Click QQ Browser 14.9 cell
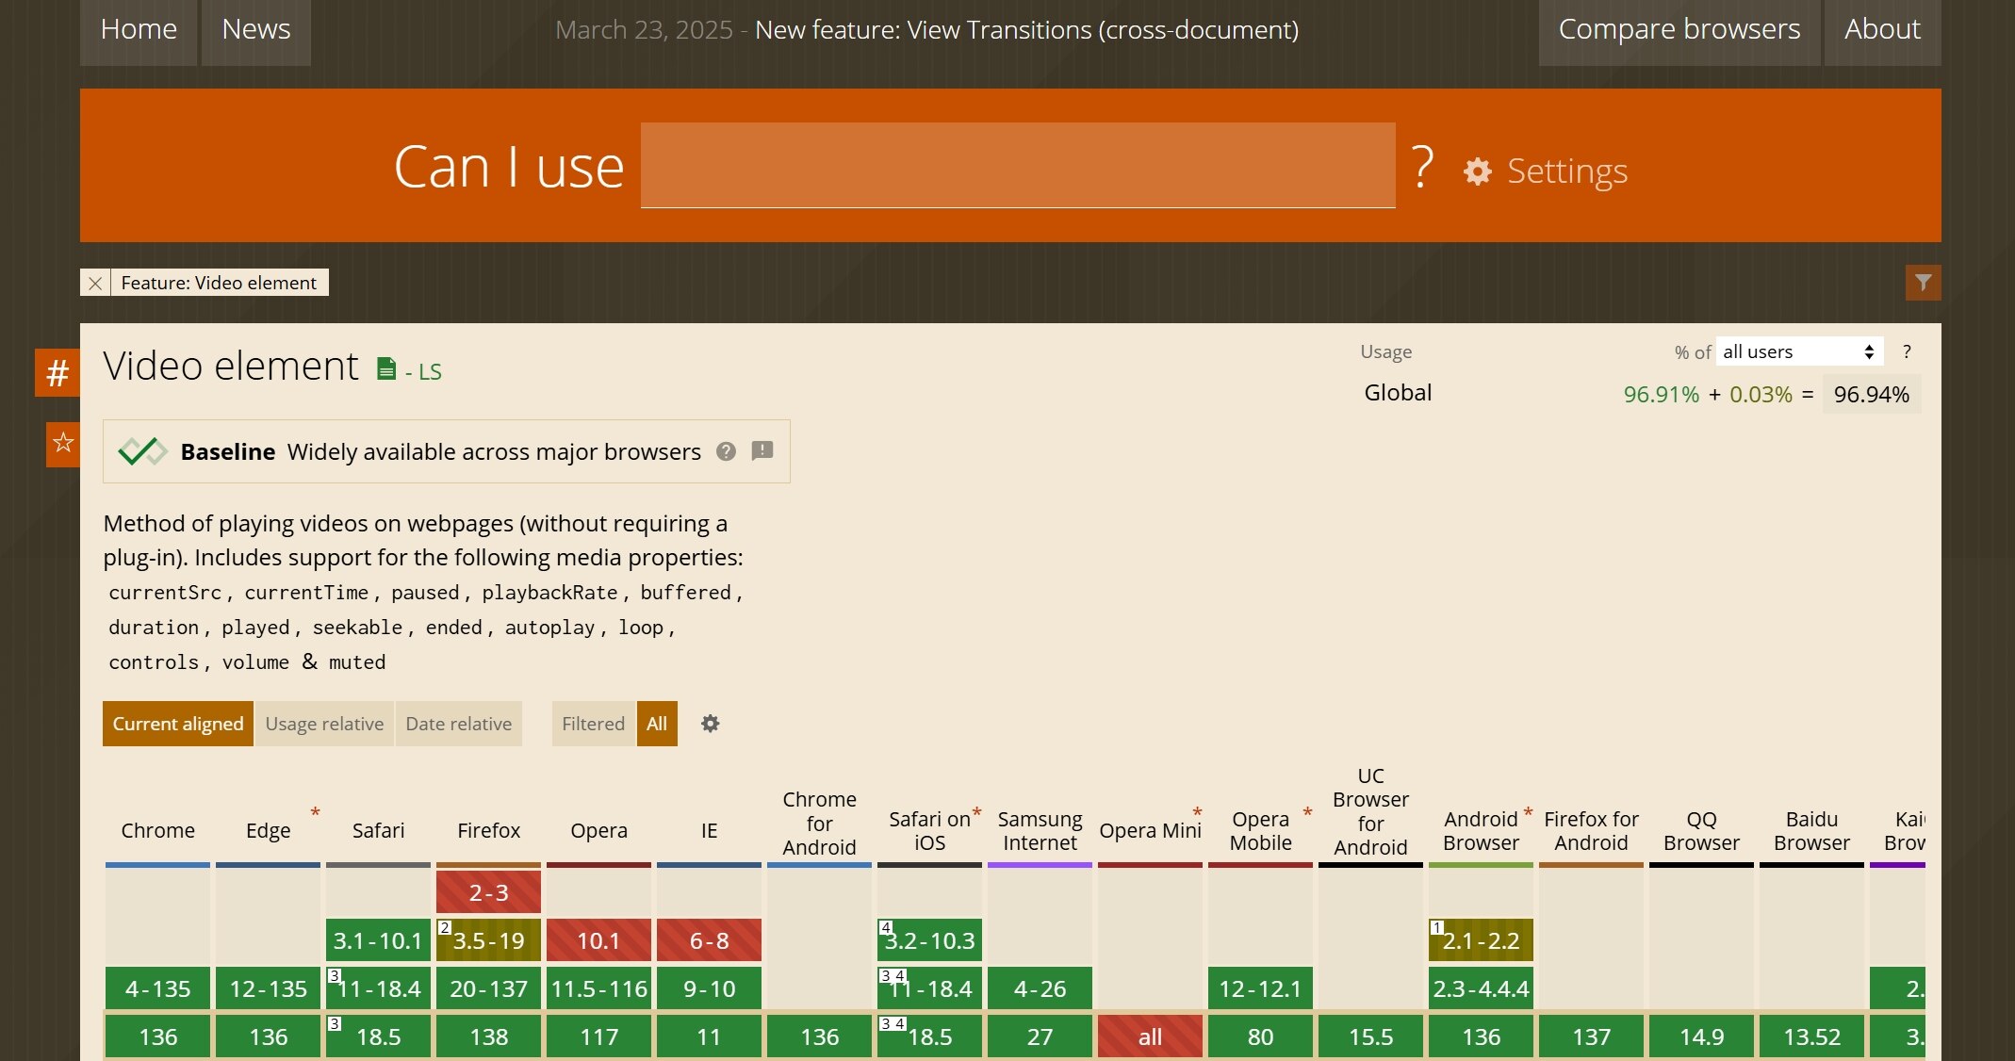Viewport: 2015px width, 1061px height. pyautogui.click(x=1702, y=1037)
